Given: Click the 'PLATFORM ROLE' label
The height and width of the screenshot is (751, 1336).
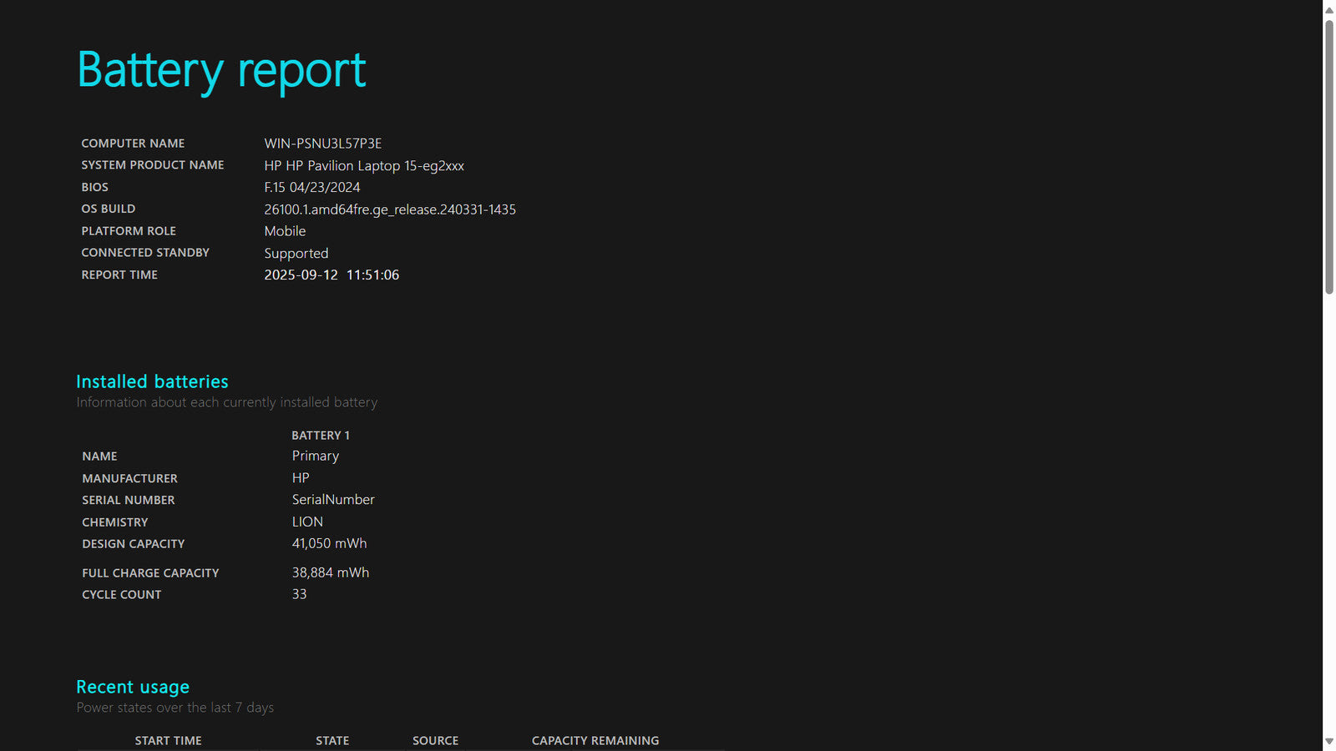Looking at the screenshot, I should pos(129,231).
